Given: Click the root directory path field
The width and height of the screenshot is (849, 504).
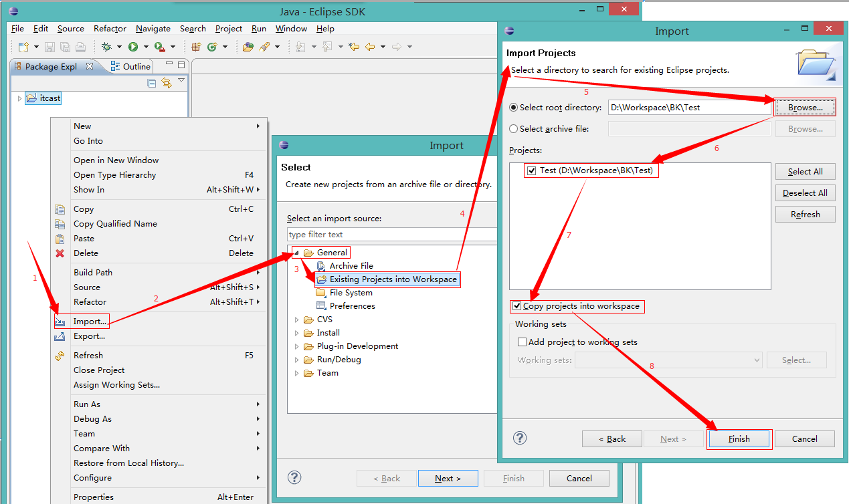Looking at the screenshot, I should (x=689, y=107).
